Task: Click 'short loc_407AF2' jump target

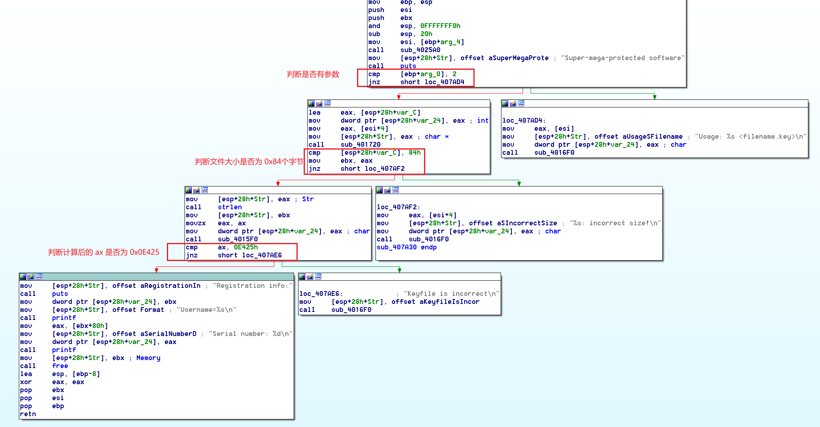Action: pos(373,169)
